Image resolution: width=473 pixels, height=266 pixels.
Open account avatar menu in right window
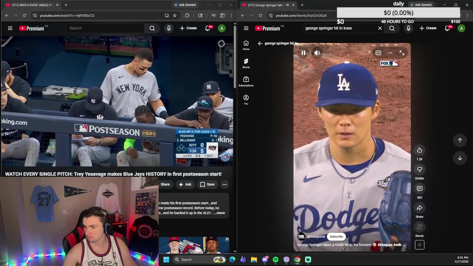tap(461, 28)
